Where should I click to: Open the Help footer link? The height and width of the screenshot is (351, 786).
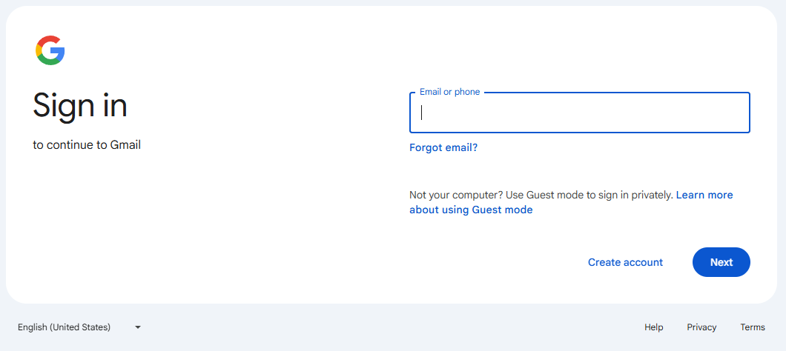point(654,327)
